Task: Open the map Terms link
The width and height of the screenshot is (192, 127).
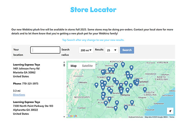Action: (x=172, y=117)
